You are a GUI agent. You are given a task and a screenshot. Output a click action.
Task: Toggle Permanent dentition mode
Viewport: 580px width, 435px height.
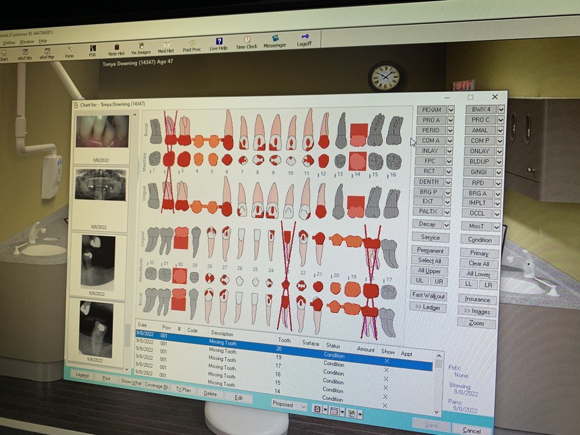click(x=429, y=250)
